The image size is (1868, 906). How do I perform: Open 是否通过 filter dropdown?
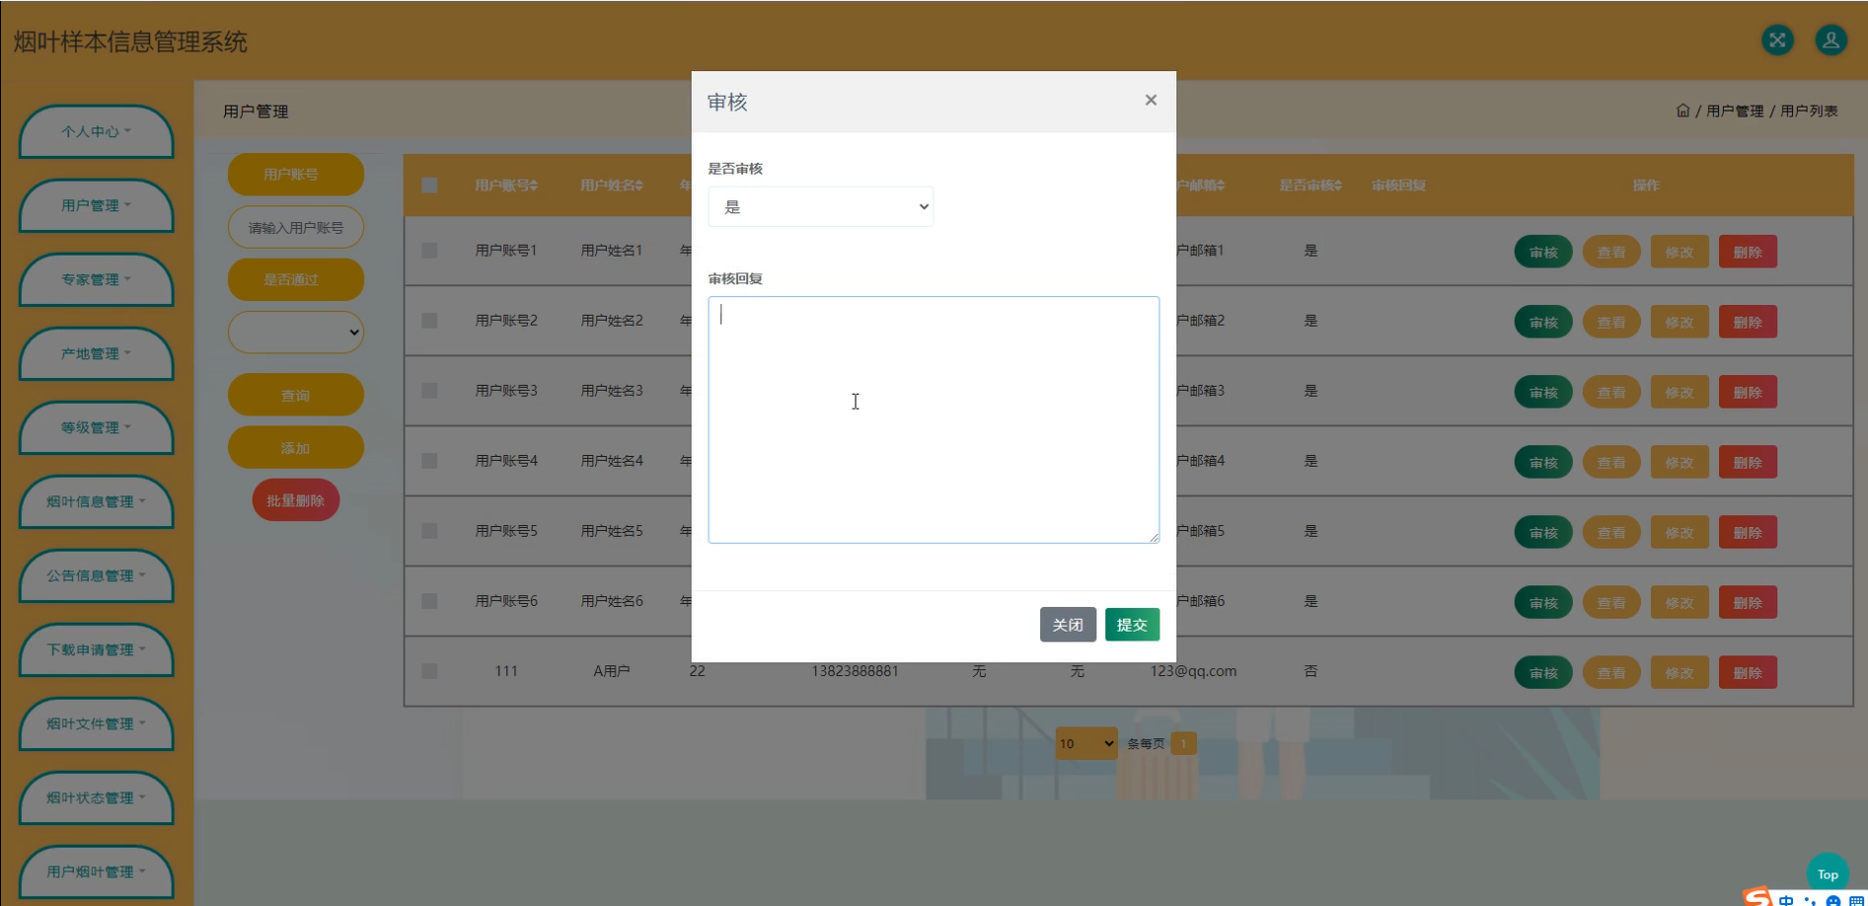coord(296,332)
